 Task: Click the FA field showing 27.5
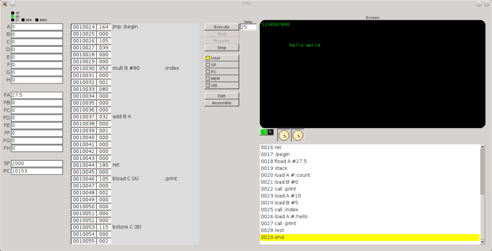37,95
